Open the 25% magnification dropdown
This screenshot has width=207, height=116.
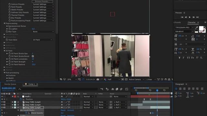click(x=72, y=80)
